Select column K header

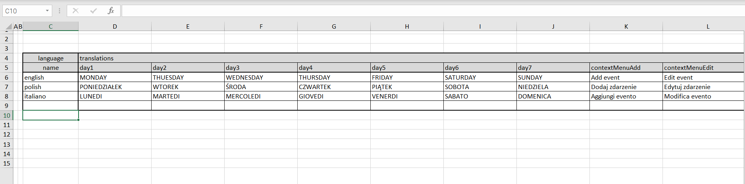click(626, 27)
